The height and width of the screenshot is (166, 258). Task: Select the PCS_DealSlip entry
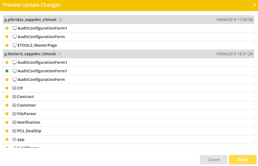coord(29,131)
